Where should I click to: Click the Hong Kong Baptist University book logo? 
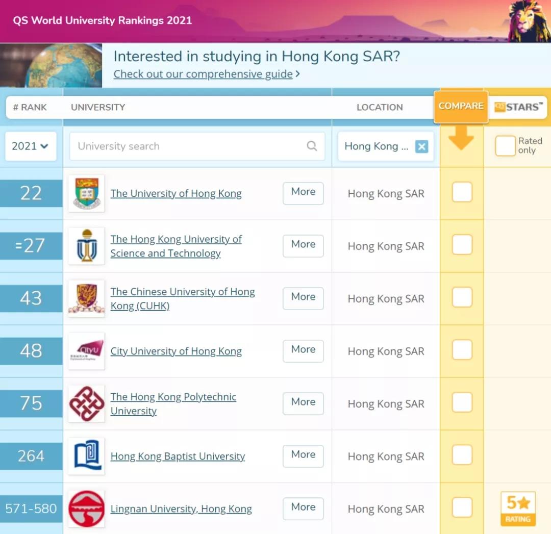point(86,456)
